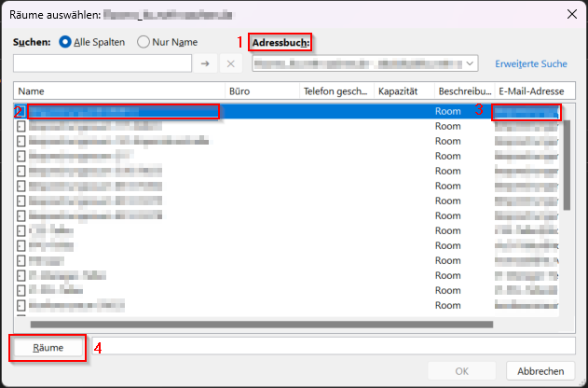Choose the "Nur Name" search option
The height and width of the screenshot is (388, 588).
click(144, 42)
